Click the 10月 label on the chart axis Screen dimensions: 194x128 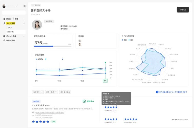(x=59, y=81)
